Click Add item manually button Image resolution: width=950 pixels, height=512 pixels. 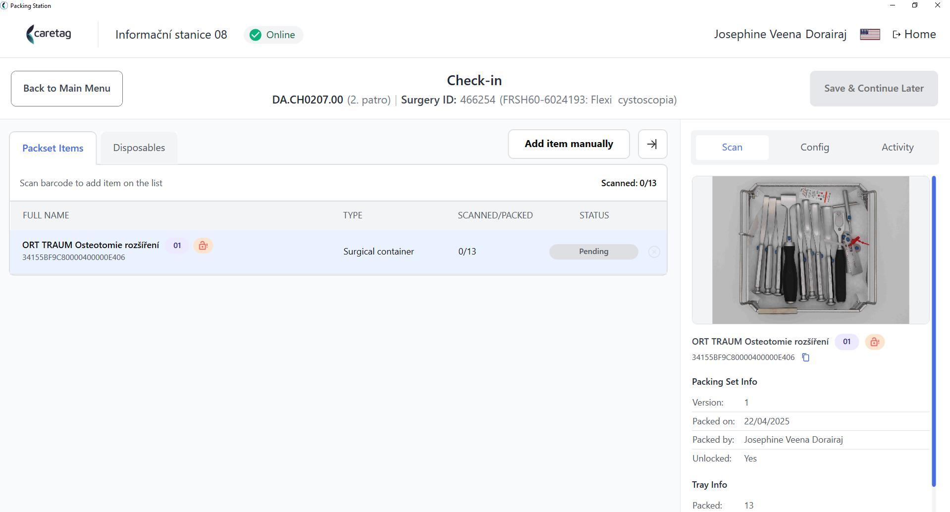pos(569,144)
